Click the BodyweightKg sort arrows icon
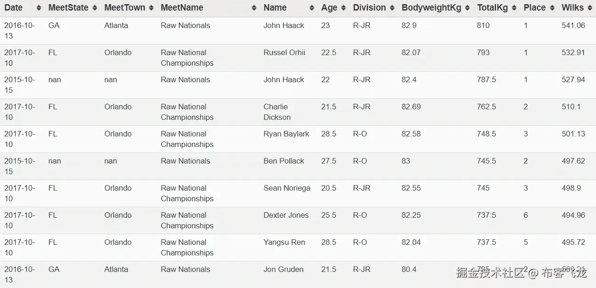Screen dimensions: 596x288 click(x=468, y=8)
